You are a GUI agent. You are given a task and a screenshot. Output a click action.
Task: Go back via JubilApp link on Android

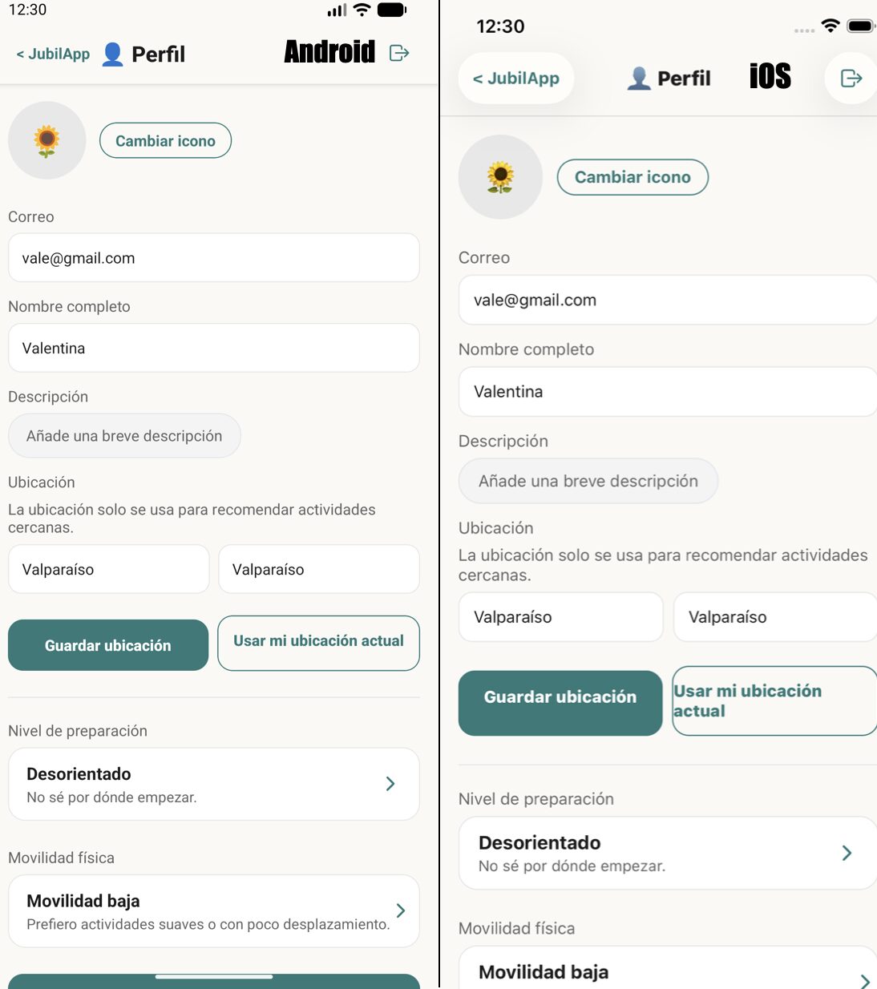[x=51, y=53]
